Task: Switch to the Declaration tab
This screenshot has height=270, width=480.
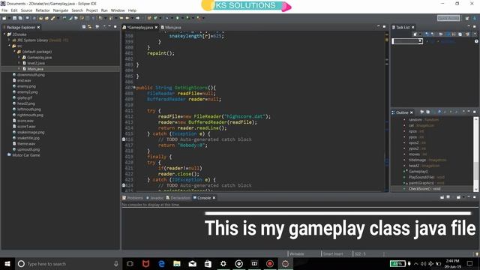Action: [178, 198]
